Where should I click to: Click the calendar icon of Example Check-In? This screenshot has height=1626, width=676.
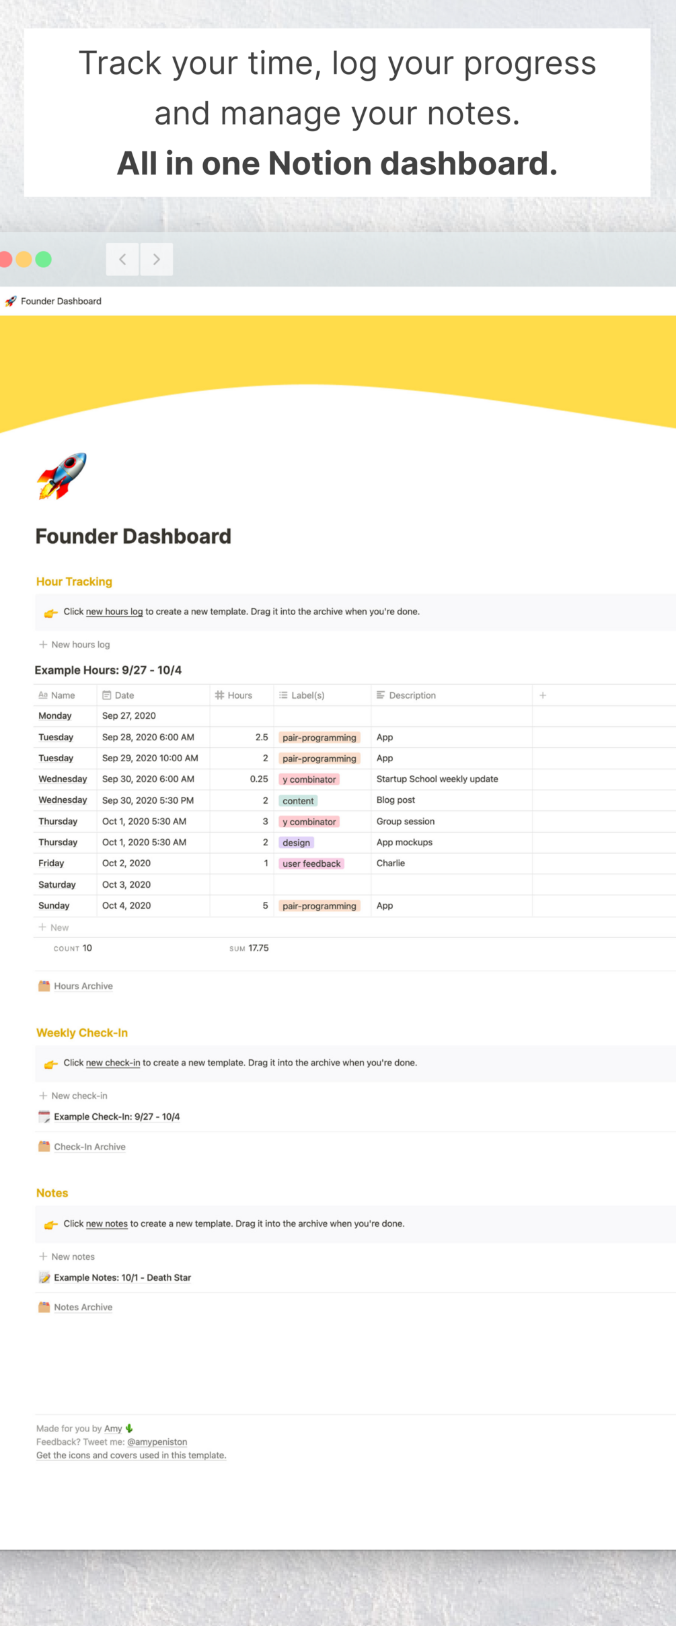pos(44,1117)
